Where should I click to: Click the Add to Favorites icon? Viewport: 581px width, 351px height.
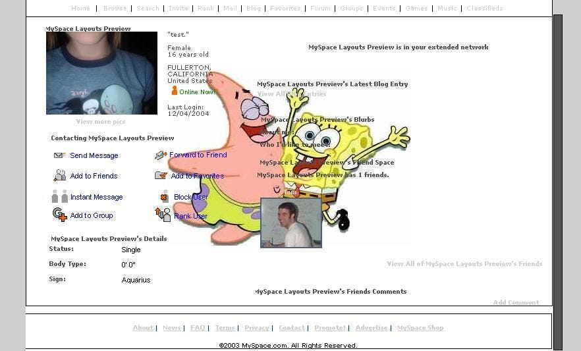click(x=161, y=175)
